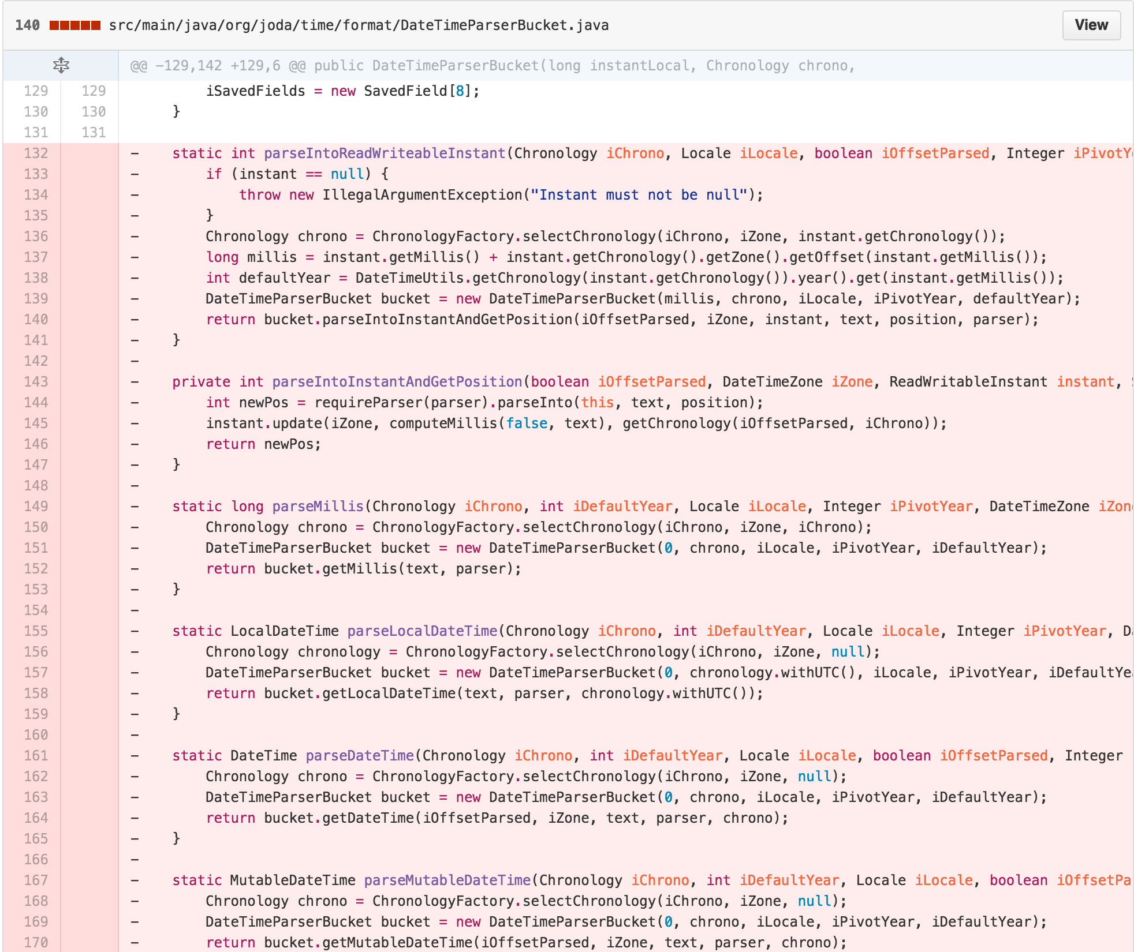Click the file path src/main/java/org/joda/time/format/DateTimeParserBucket.java
The height and width of the screenshot is (952, 1134).
tap(359, 25)
